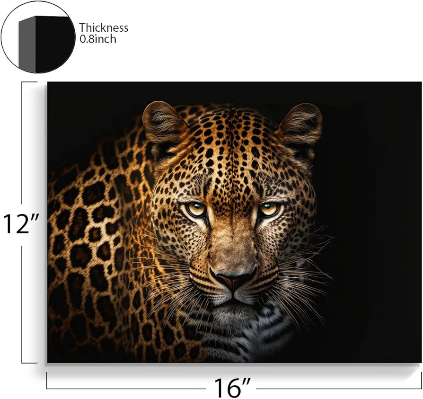
Task: Click the leopard's mouth
Action: (232, 297)
